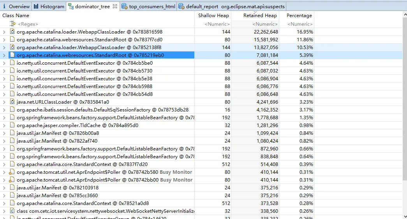Click the AprEndpoint$Poller 0x78742b580 monitor icon

12,172
